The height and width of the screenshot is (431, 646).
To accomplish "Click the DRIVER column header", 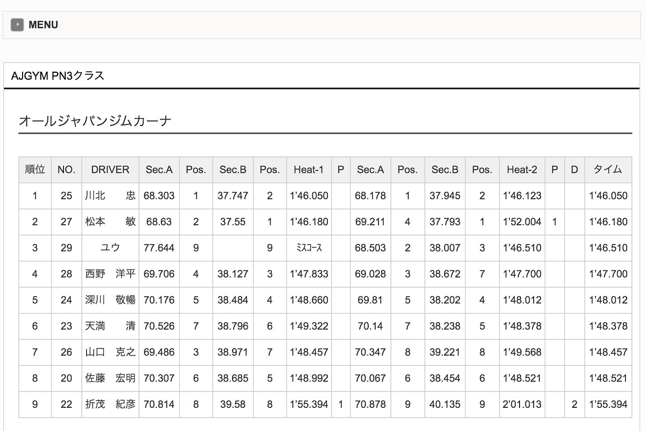I will [110, 170].
